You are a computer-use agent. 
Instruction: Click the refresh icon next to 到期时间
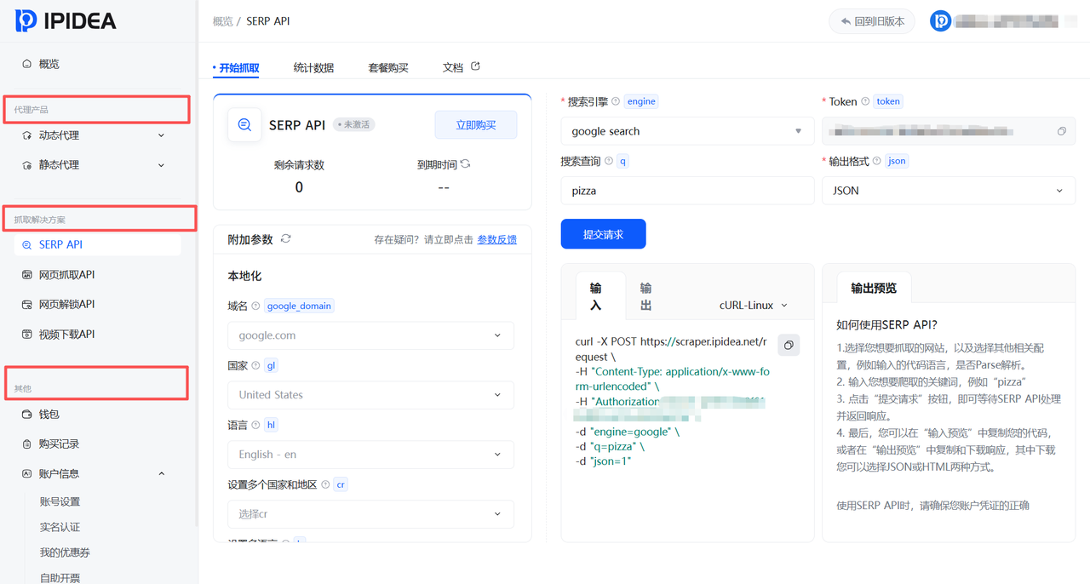465,164
